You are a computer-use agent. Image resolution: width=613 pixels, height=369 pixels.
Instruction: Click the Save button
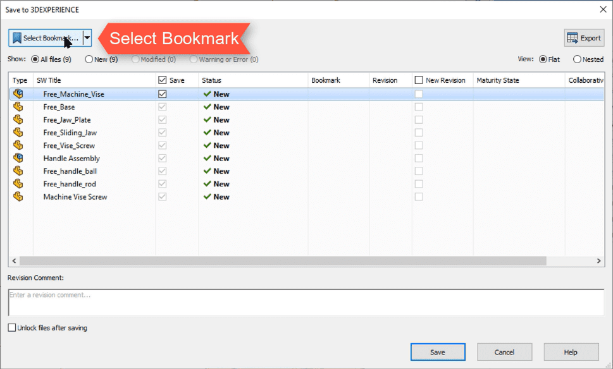click(x=438, y=352)
